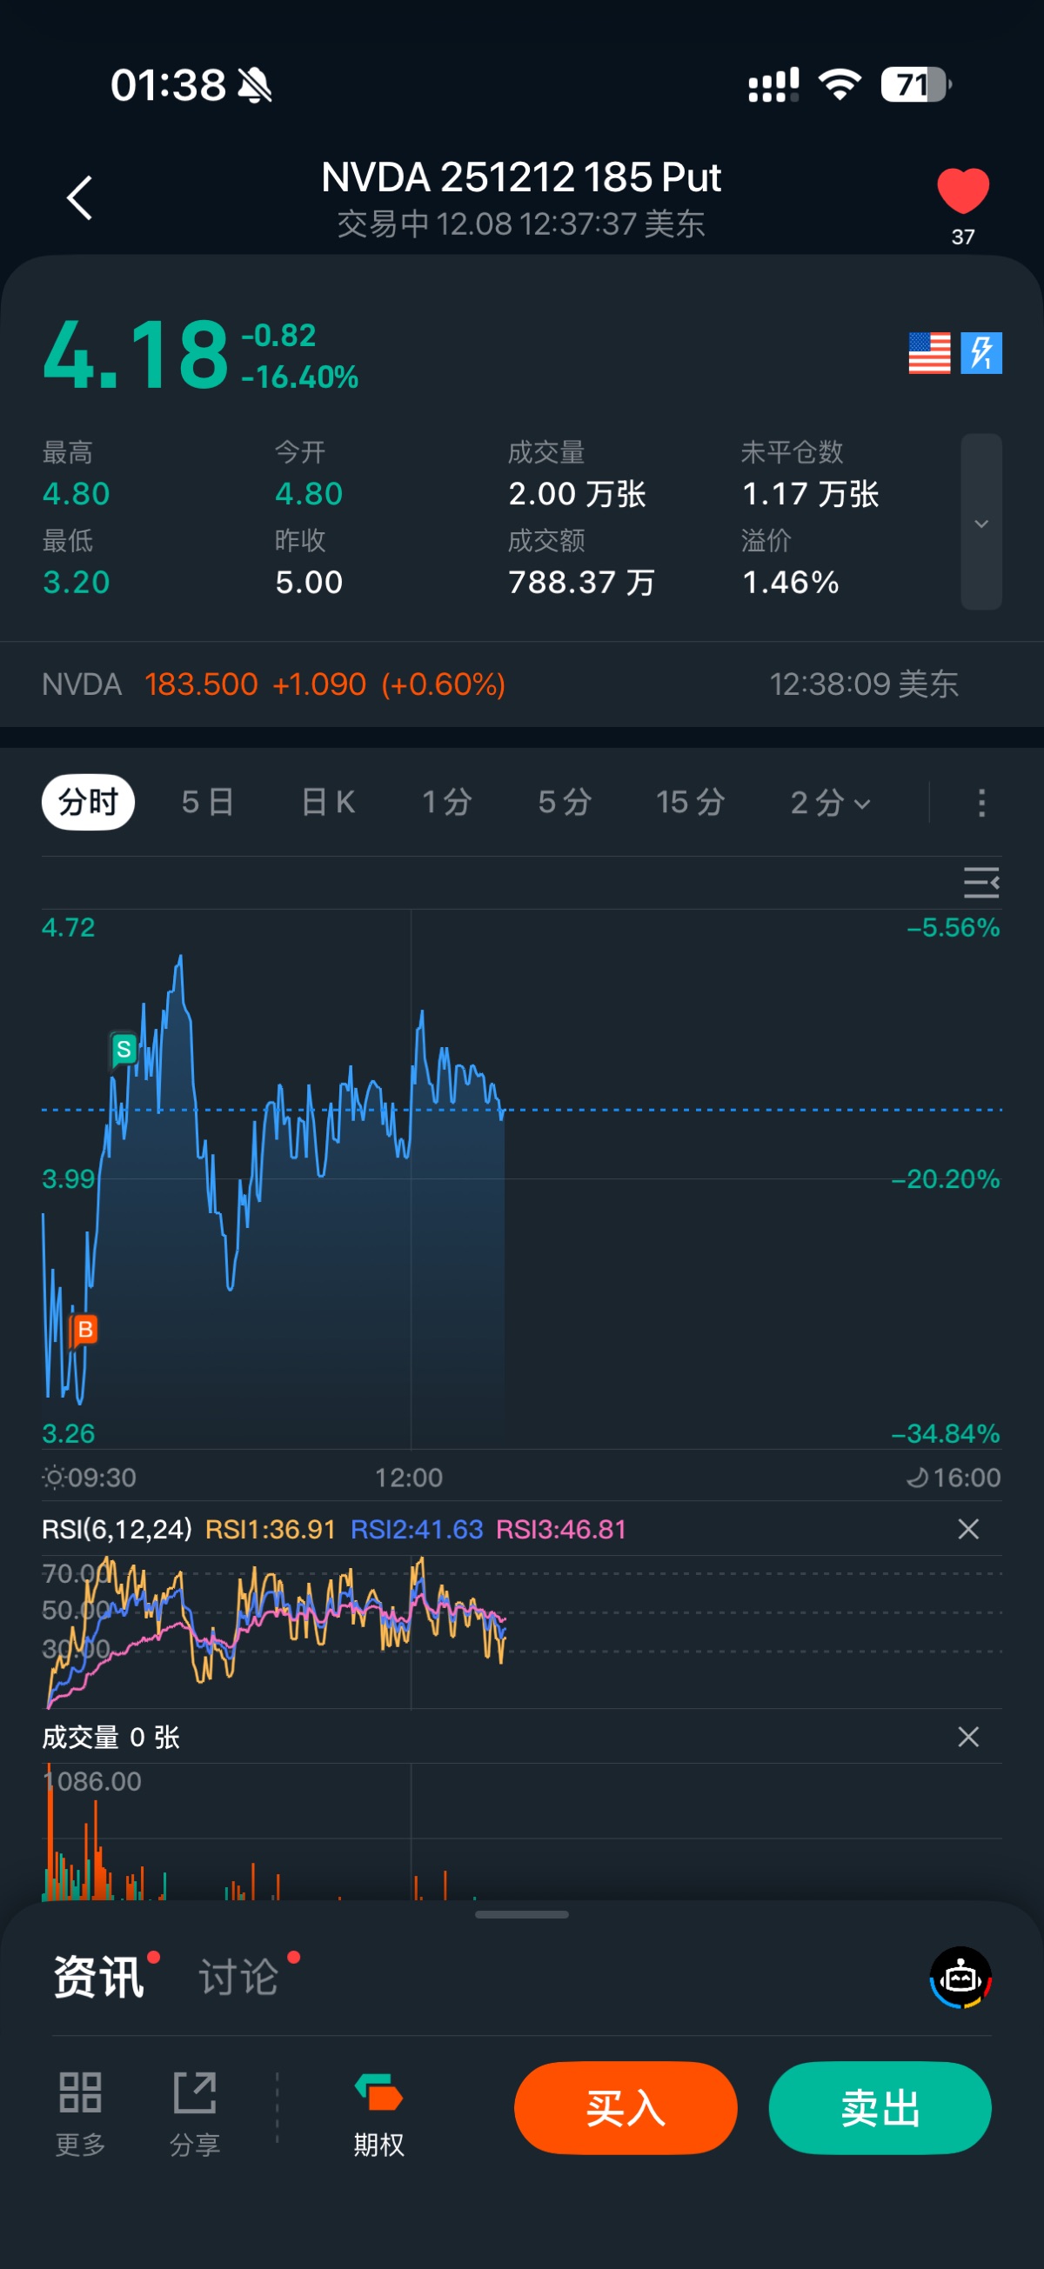Tap the green S sell marker on chart
Viewport: 1044px width, 2269px height.
tap(124, 1049)
